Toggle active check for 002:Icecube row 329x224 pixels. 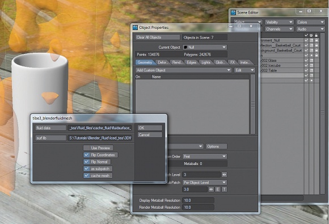(306, 65)
